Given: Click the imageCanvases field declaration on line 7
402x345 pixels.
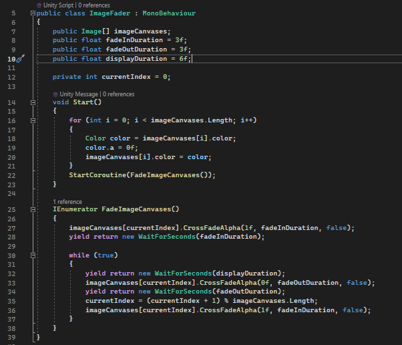Looking at the screenshot, I should pyautogui.click(x=140, y=31).
